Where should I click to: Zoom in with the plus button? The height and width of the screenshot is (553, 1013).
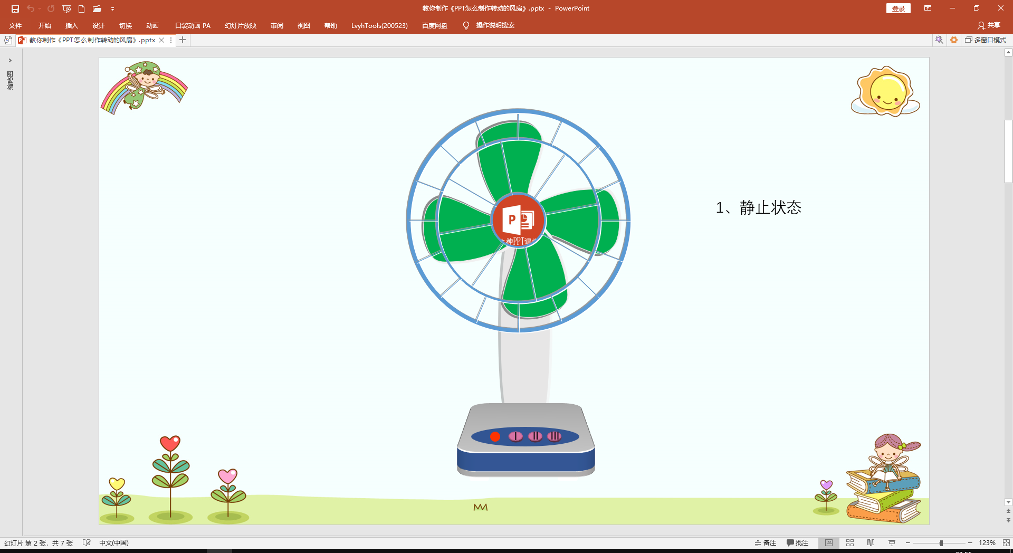pos(970,543)
